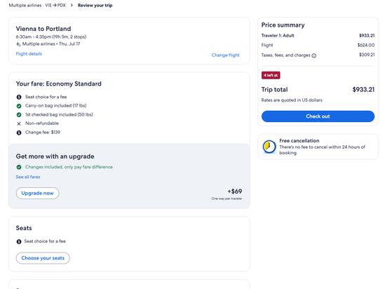
Task: Open the Flight details link
Action: point(29,54)
